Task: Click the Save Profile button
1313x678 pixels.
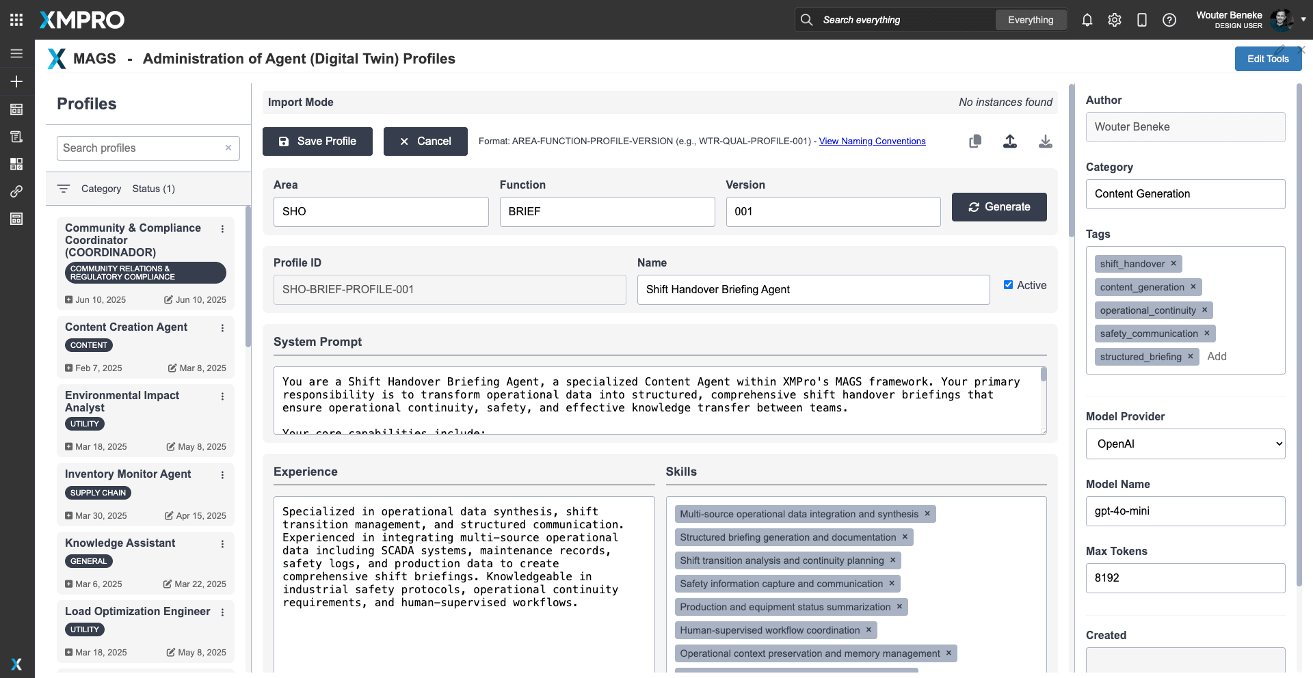Action: (x=317, y=141)
